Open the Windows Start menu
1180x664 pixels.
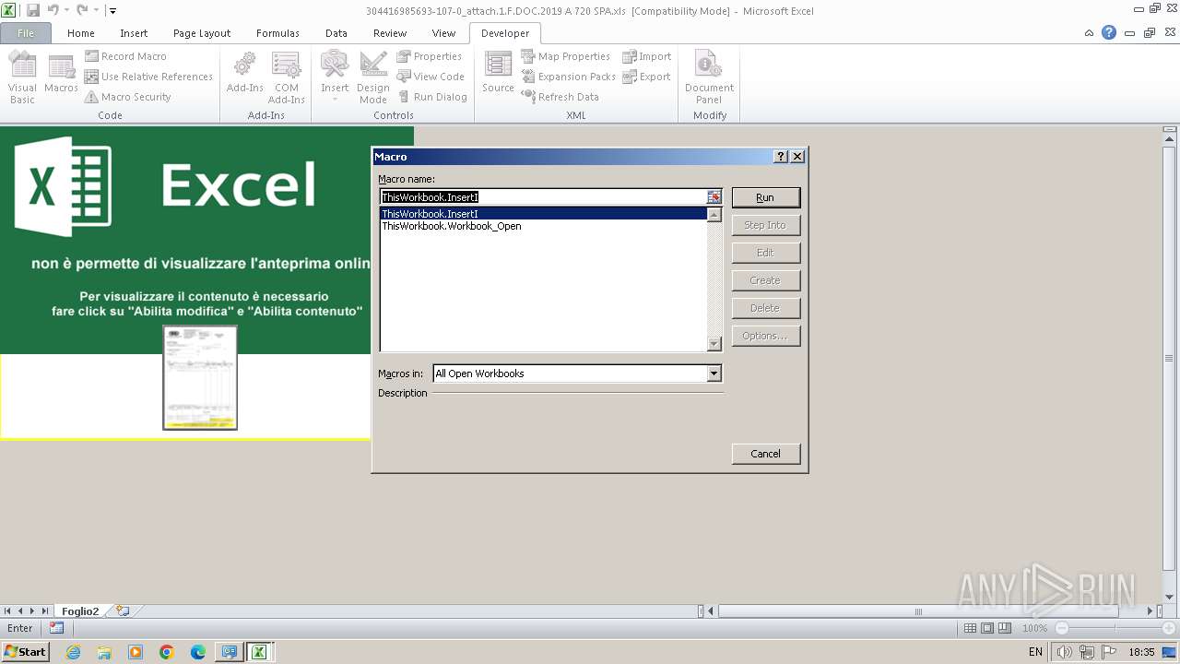26,652
